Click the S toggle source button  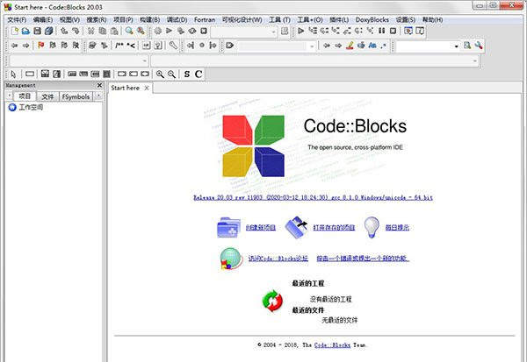(x=187, y=75)
